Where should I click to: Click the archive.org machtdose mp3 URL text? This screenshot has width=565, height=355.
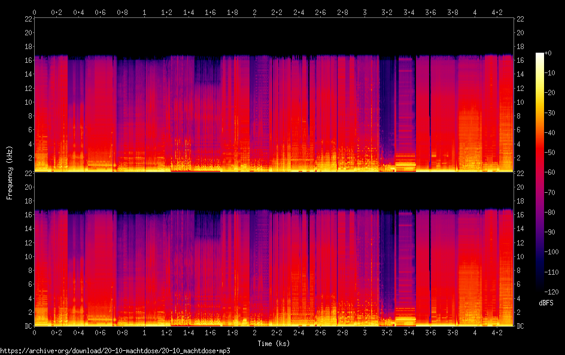(115, 351)
